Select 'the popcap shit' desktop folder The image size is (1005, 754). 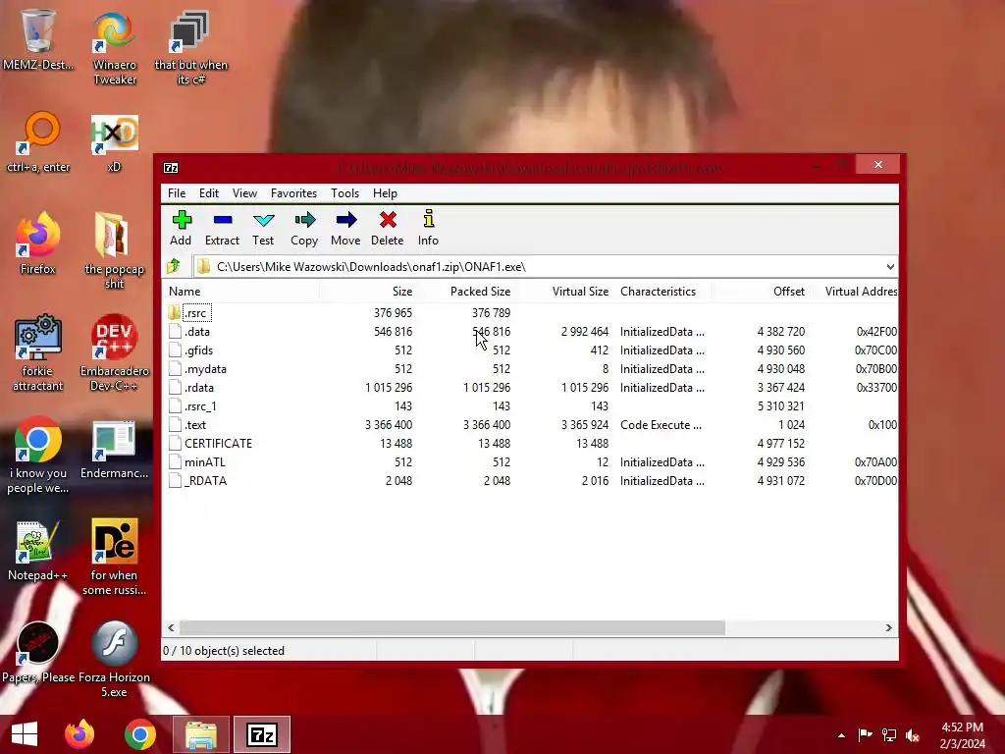pyautogui.click(x=114, y=250)
